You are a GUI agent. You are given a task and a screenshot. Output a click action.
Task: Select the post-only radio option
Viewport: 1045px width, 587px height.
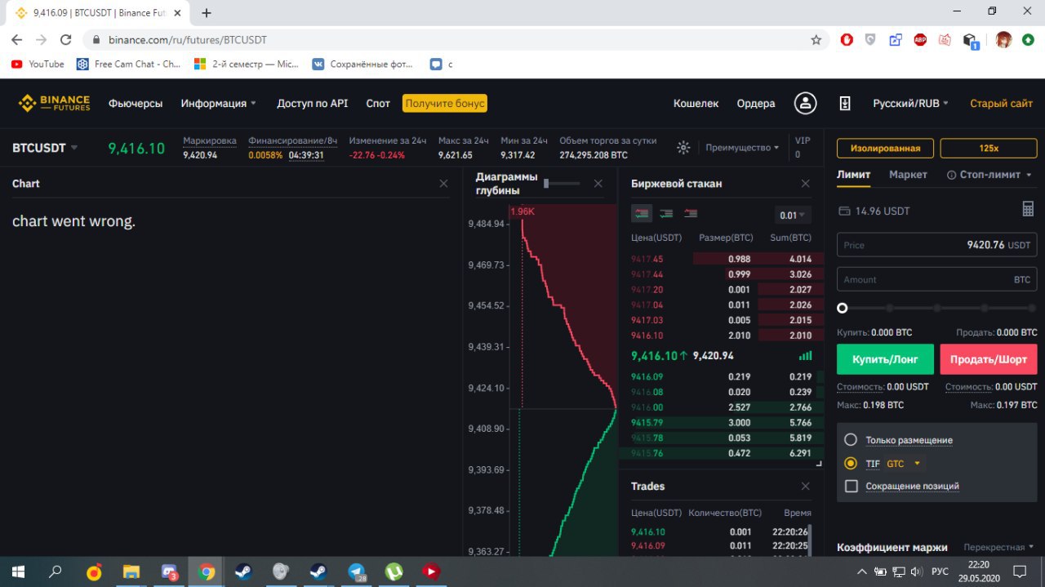coord(851,440)
